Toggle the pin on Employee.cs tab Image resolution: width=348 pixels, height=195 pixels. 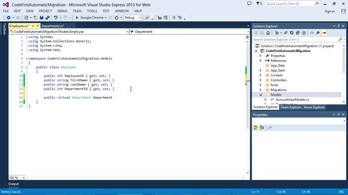(x=33, y=26)
